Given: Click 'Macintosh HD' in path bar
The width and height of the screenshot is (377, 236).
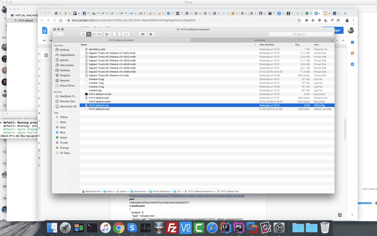Looking at the screenshot, I should click(x=91, y=191).
